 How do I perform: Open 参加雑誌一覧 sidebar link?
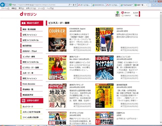pyautogui.click(x=32, y=89)
